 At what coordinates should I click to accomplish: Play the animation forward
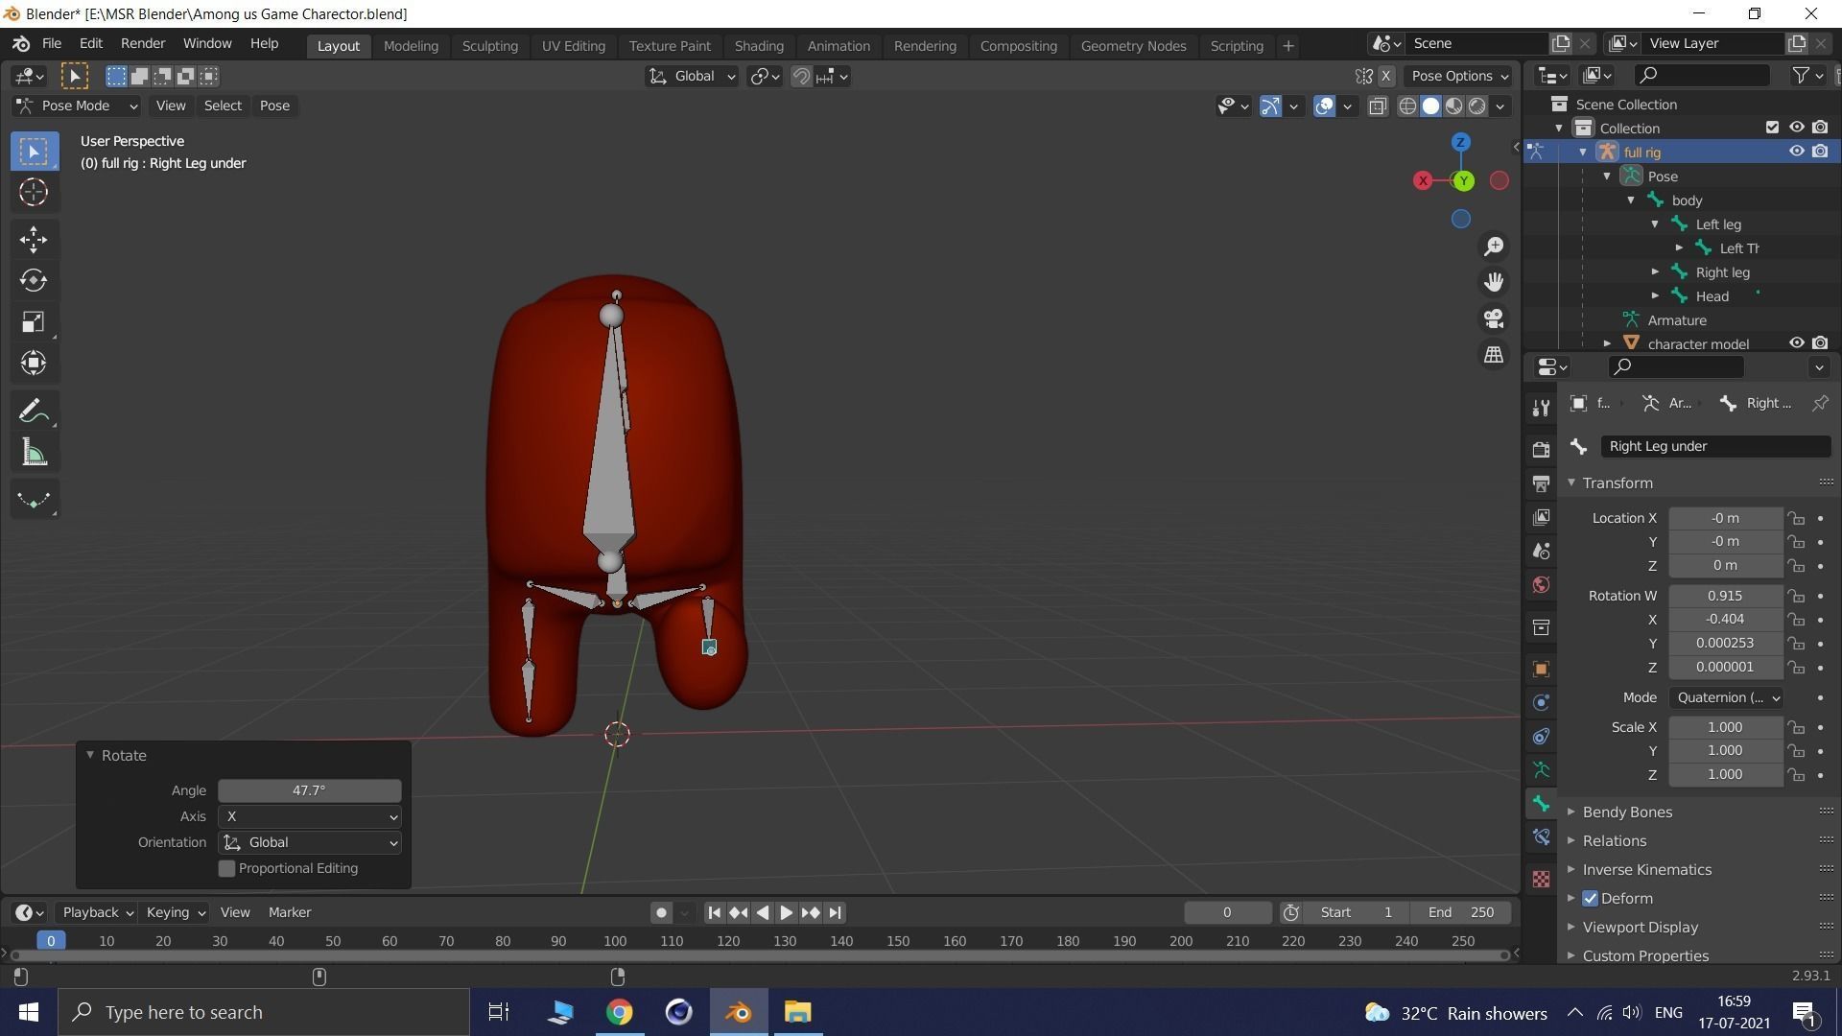point(786,913)
